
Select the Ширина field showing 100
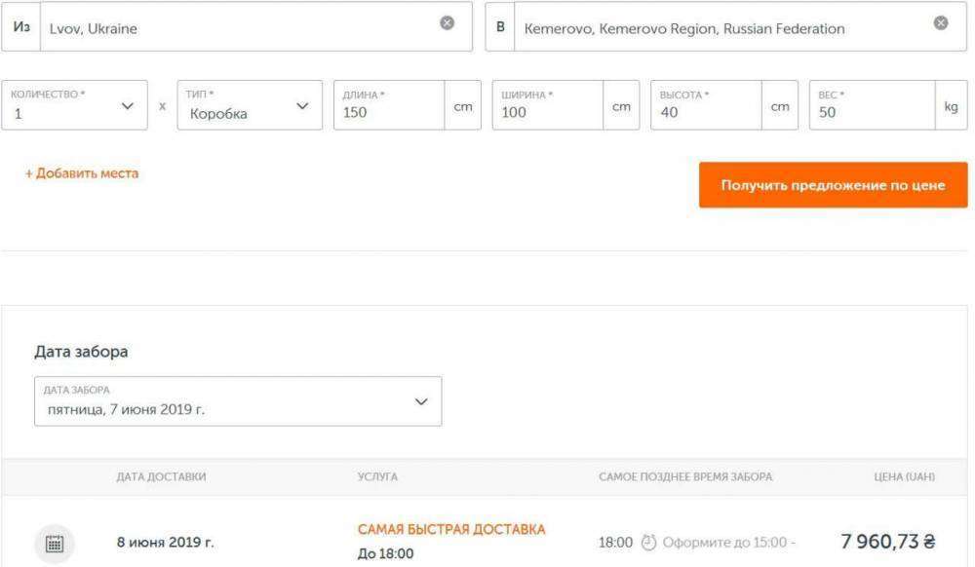546,110
